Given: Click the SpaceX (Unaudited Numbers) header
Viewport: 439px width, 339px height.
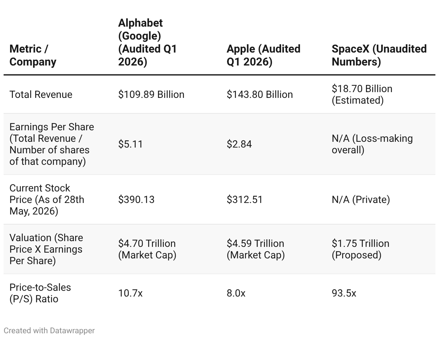Looking at the screenshot, I should (x=379, y=55).
